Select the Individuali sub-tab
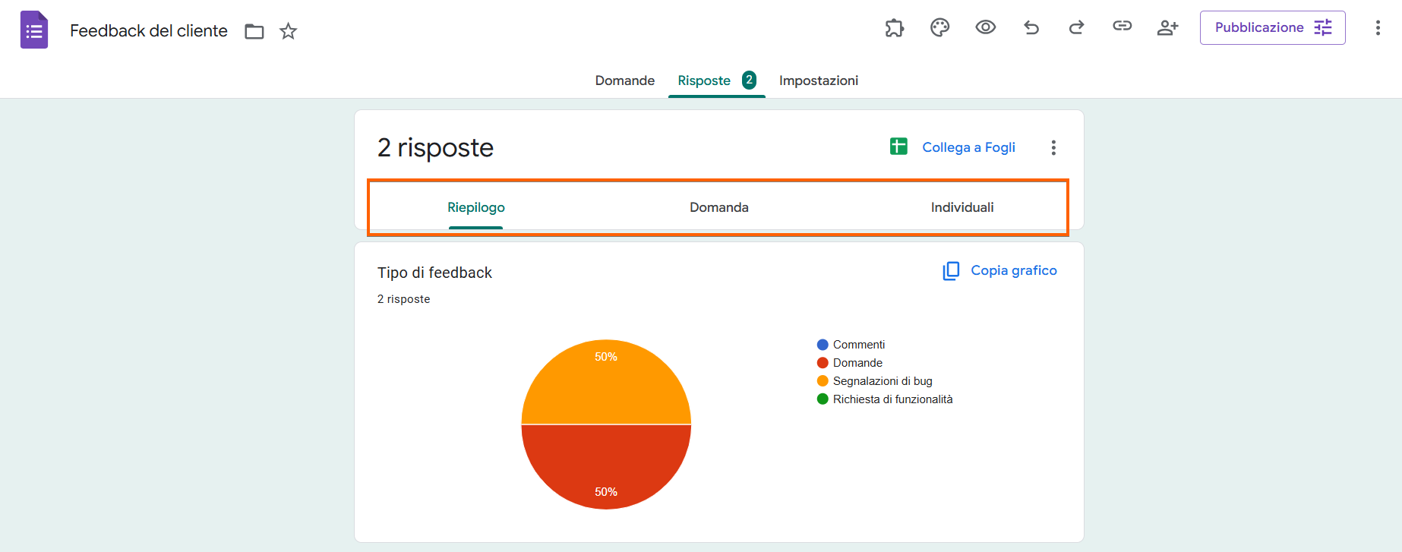The height and width of the screenshot is (552, 1402). pyautogui.click(x=962, y=207)
